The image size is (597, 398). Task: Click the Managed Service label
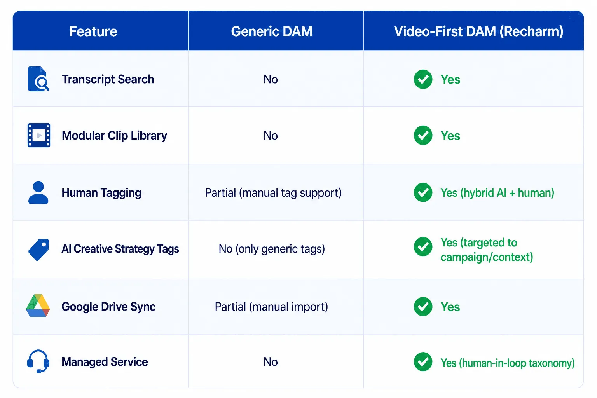point(105,362)
